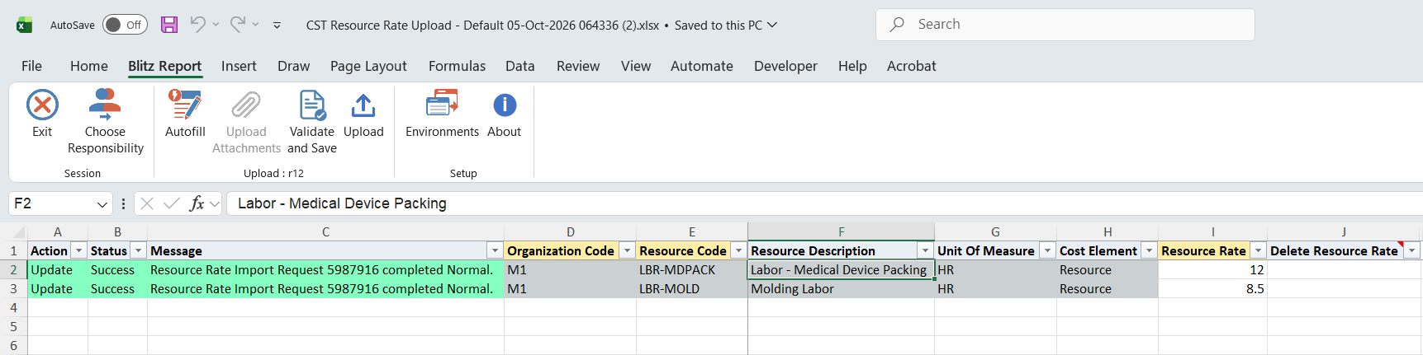This screenshot has height=355, width=1423.
Task: Select the LBR-MDPACK cell
Action: tap(692, 270)
